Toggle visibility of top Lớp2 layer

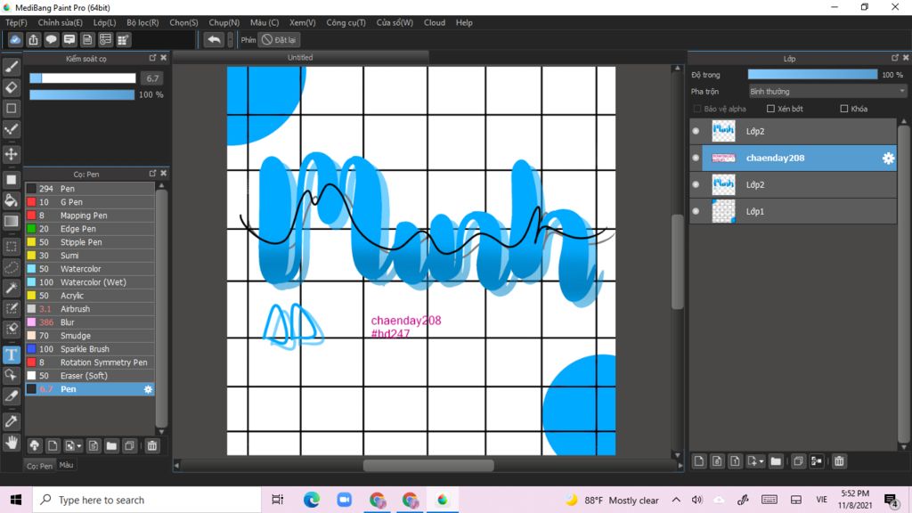click(696, 131)
